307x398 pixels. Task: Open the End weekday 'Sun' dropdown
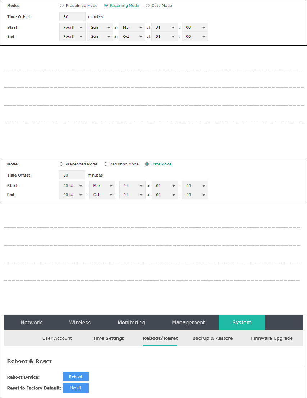100,37
